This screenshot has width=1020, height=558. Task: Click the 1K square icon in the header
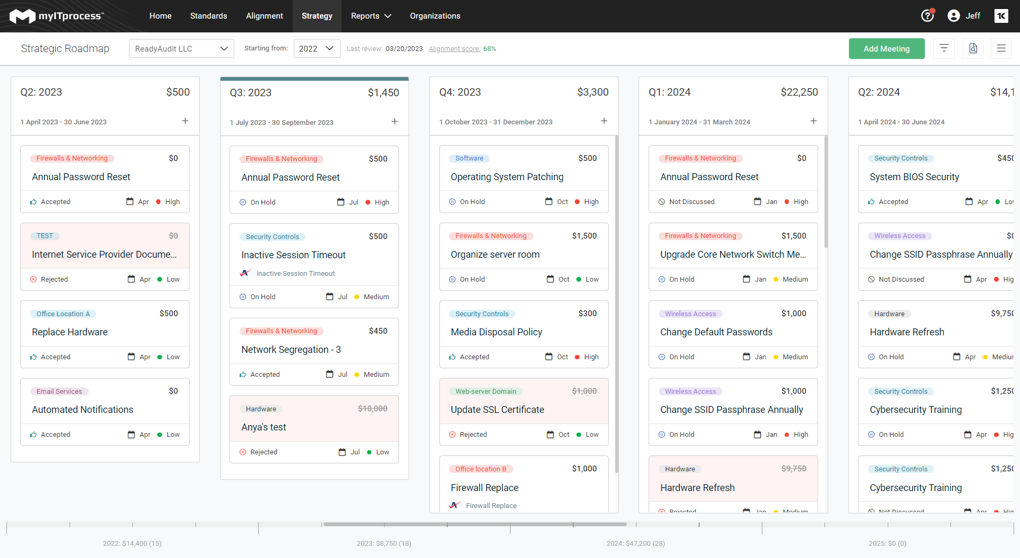(1001, 16)
